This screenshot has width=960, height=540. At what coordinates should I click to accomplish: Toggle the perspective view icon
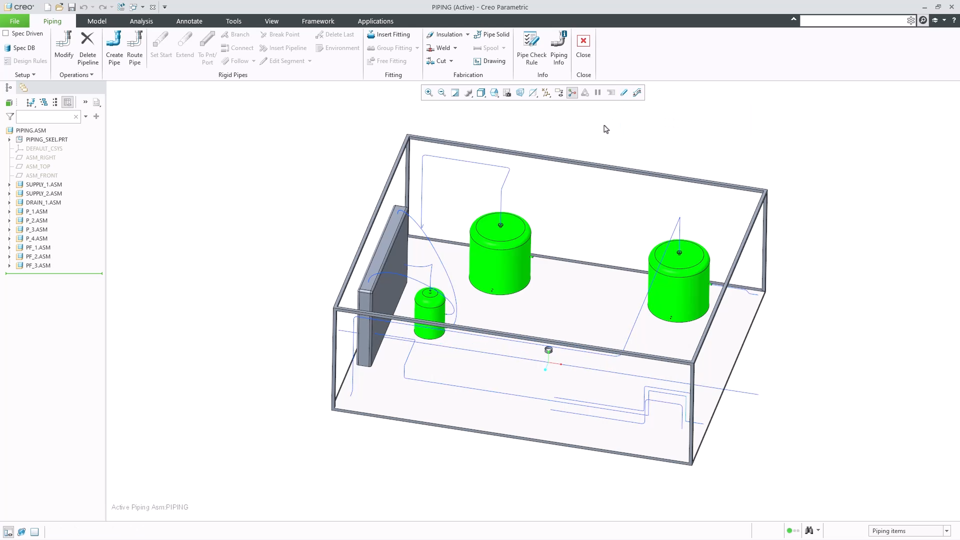[x=520, y=92]
